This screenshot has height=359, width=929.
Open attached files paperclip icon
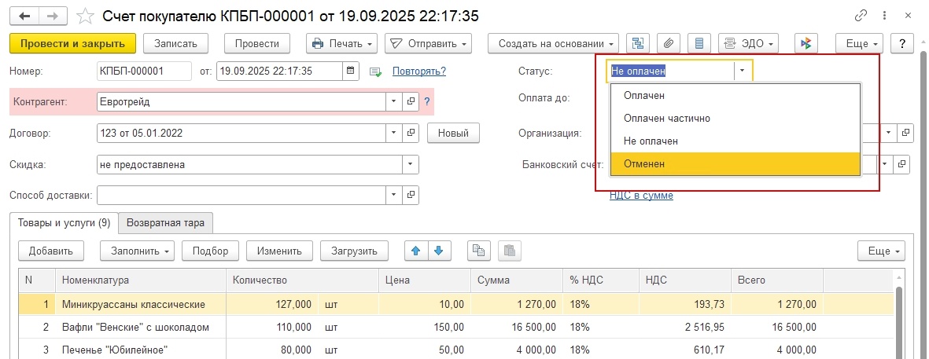(x=669, y=43)
